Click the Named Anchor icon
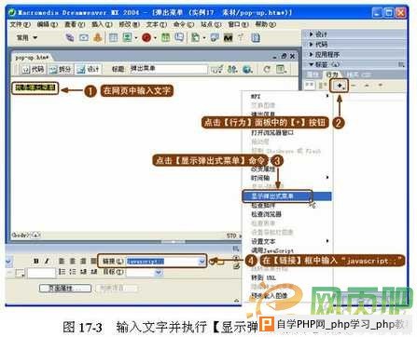Screen dimensions: 417x337 coord(98,38)
